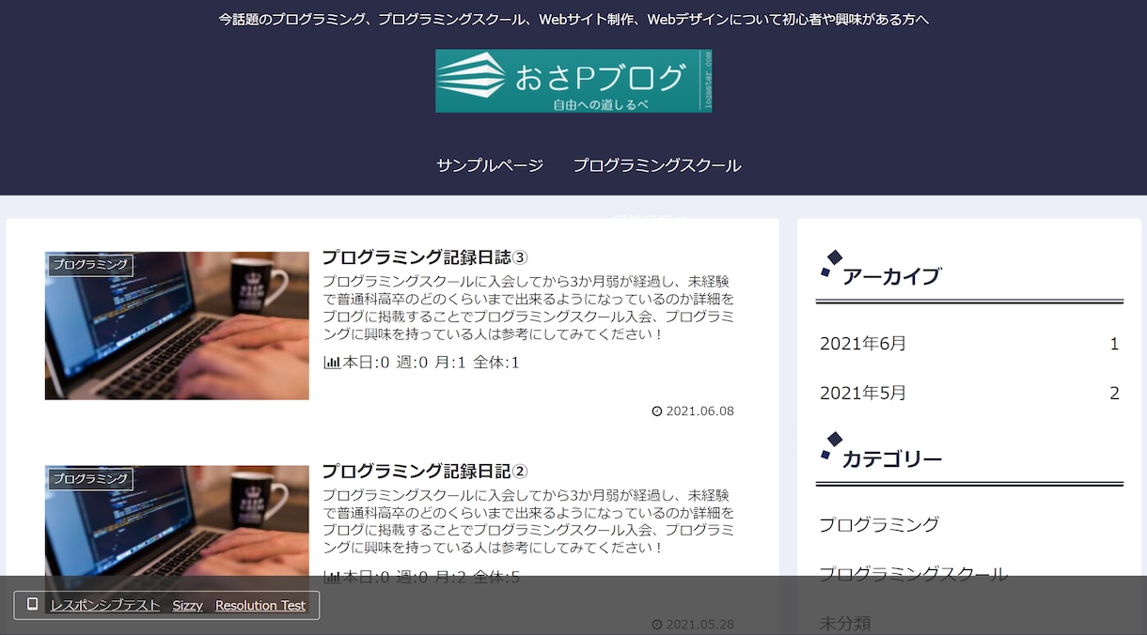The width and height of the screenshot is (1147, 635).
Task: Open the プログラミングスクール category in sidebar
Action: 913,573
